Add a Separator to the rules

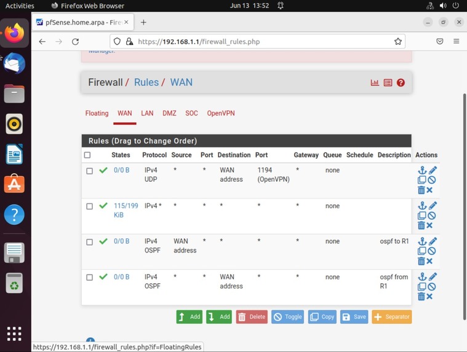tap(392, 317)
